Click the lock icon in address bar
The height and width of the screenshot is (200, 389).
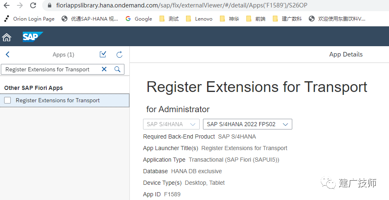point(50,5)
